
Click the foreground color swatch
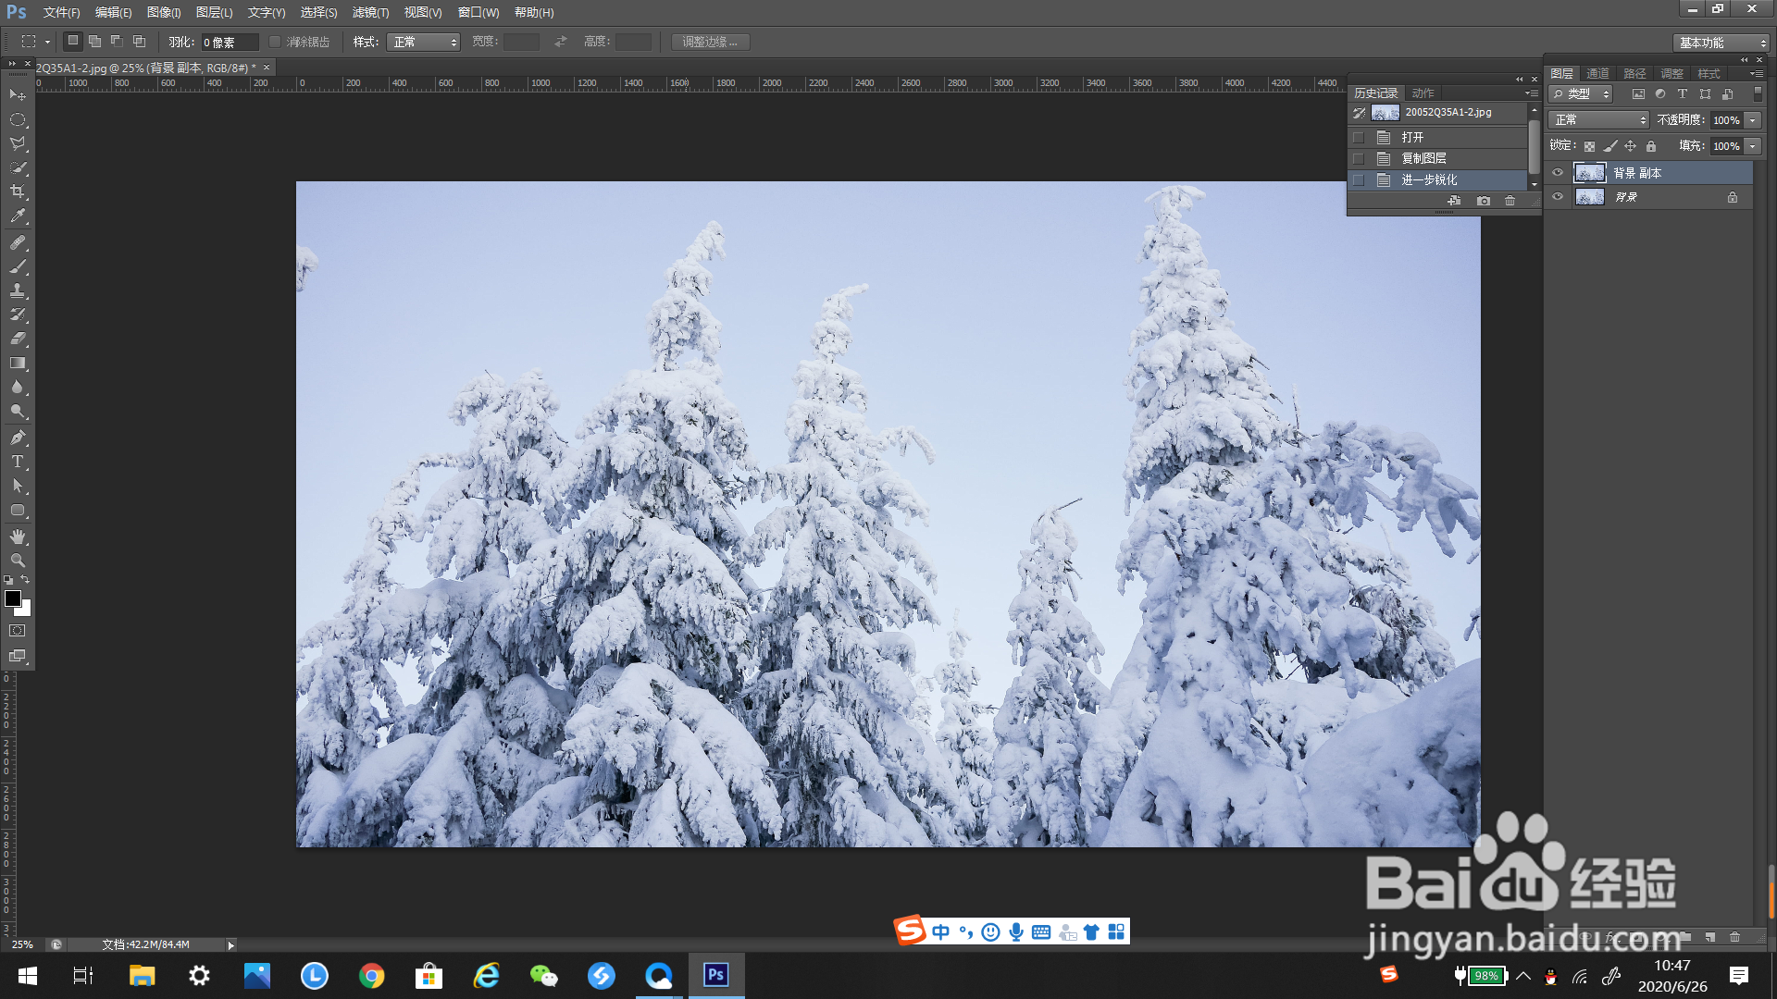click(x=13, y=599)
